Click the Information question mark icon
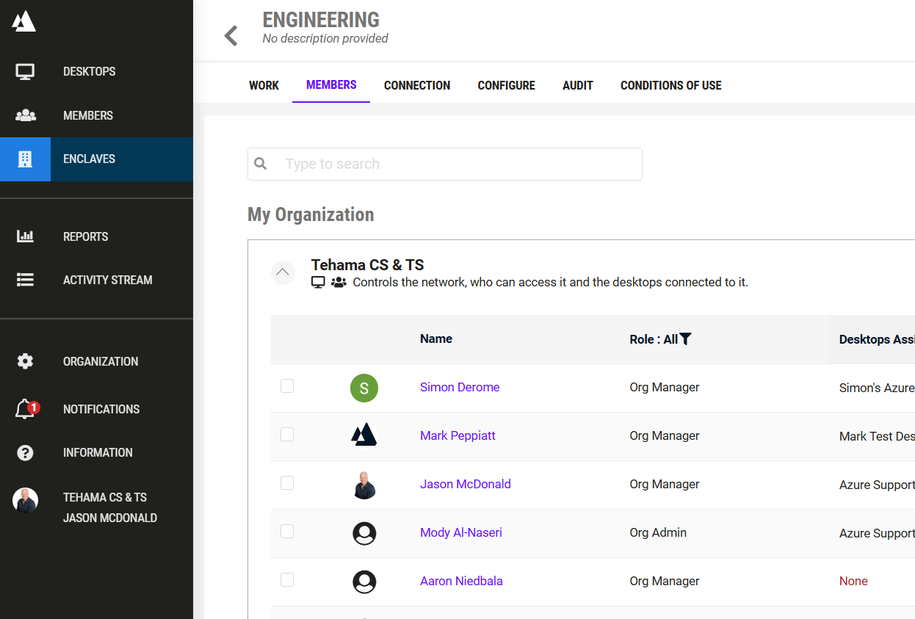This screenshot has width=915, height=619. pyautogui.click(x=25, y=452)
